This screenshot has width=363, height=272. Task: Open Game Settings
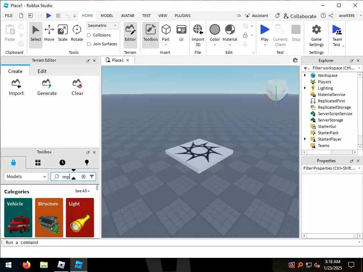pos(316,35)
